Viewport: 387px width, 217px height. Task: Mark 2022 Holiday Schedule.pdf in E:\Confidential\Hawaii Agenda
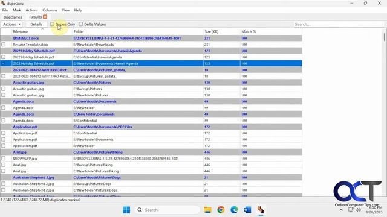point(3,57)
